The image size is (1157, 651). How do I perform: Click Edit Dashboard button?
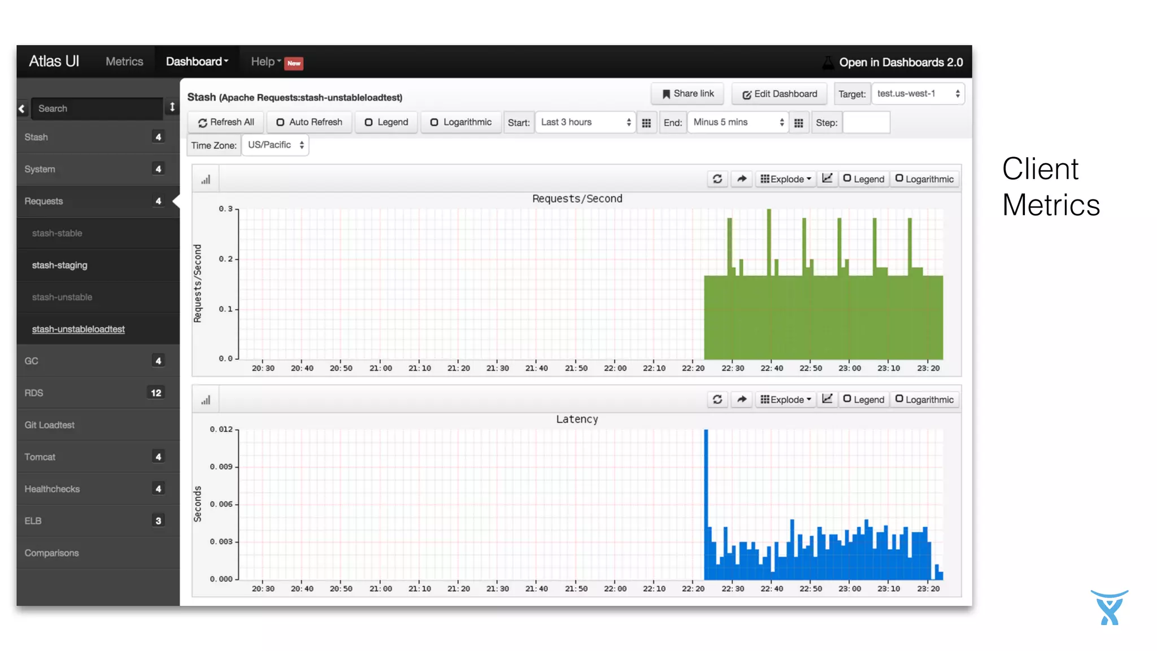(x=780, y=94)
